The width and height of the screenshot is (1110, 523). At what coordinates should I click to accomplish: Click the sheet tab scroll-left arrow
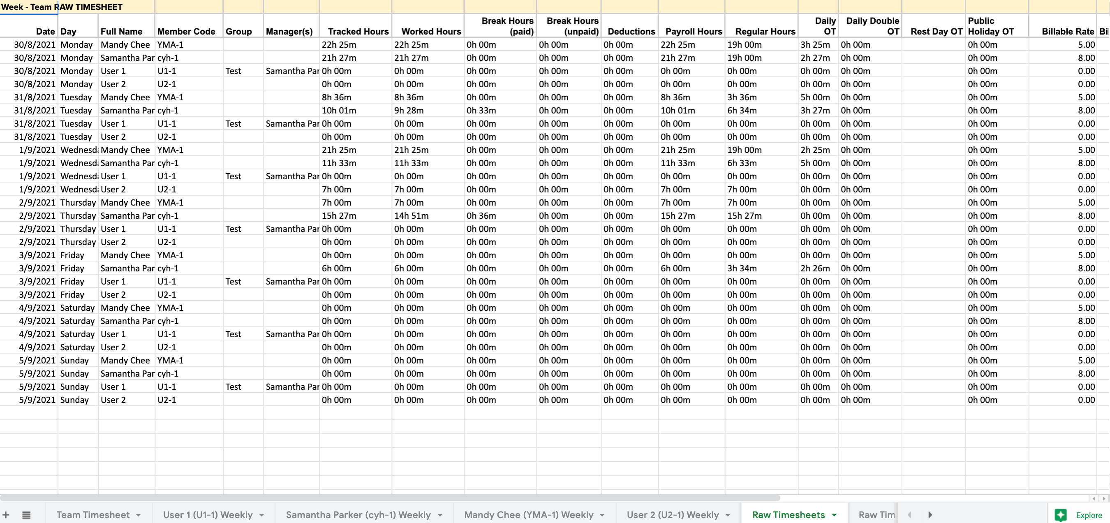(x=909, y=514)
